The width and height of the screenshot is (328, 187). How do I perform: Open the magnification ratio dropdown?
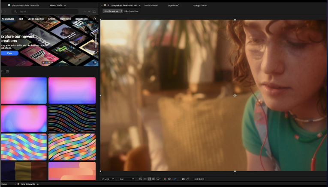108,179
